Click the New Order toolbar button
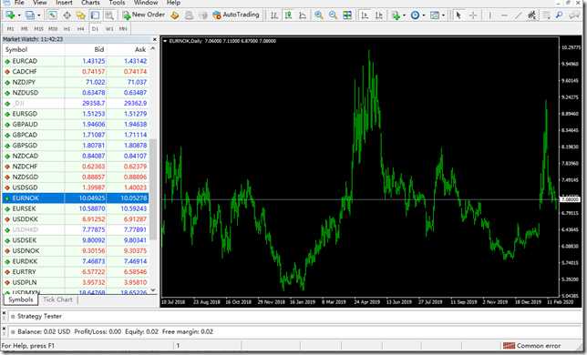This screenshot has height=355, width=587. (144, 15)
